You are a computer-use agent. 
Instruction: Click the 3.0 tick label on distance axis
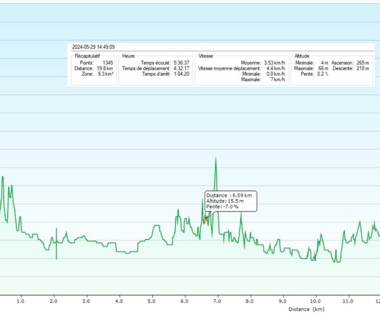pyautogui.click(x=86, y=301)
